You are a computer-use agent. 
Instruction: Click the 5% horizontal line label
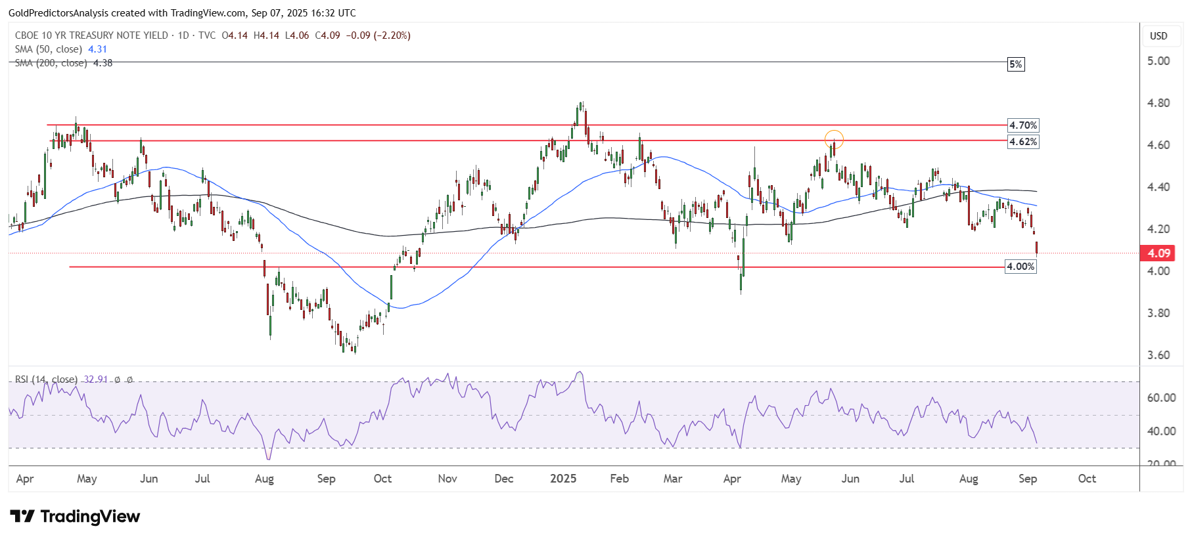coord(1016,64)
